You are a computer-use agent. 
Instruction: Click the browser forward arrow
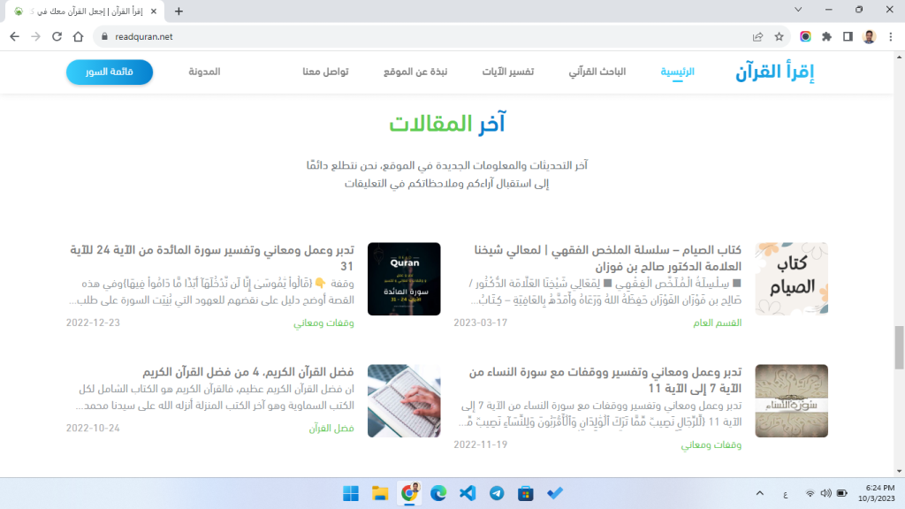point(35,36)
